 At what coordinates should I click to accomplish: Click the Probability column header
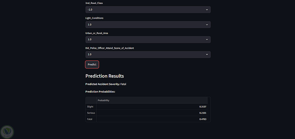coord(104,100)
